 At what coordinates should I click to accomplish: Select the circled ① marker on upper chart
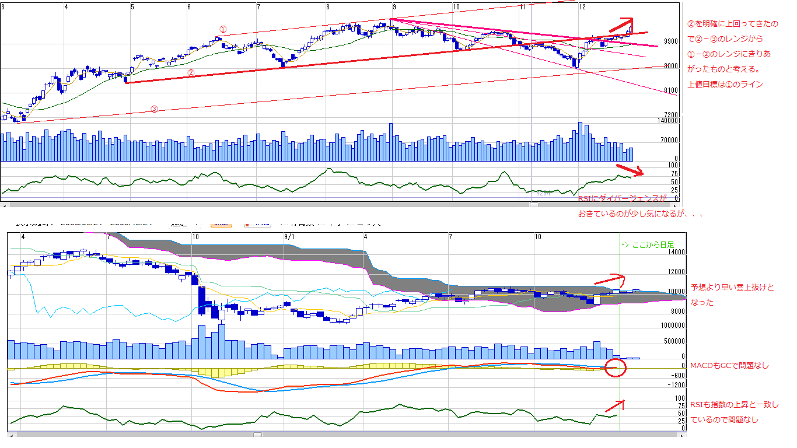tap(222, 29)
